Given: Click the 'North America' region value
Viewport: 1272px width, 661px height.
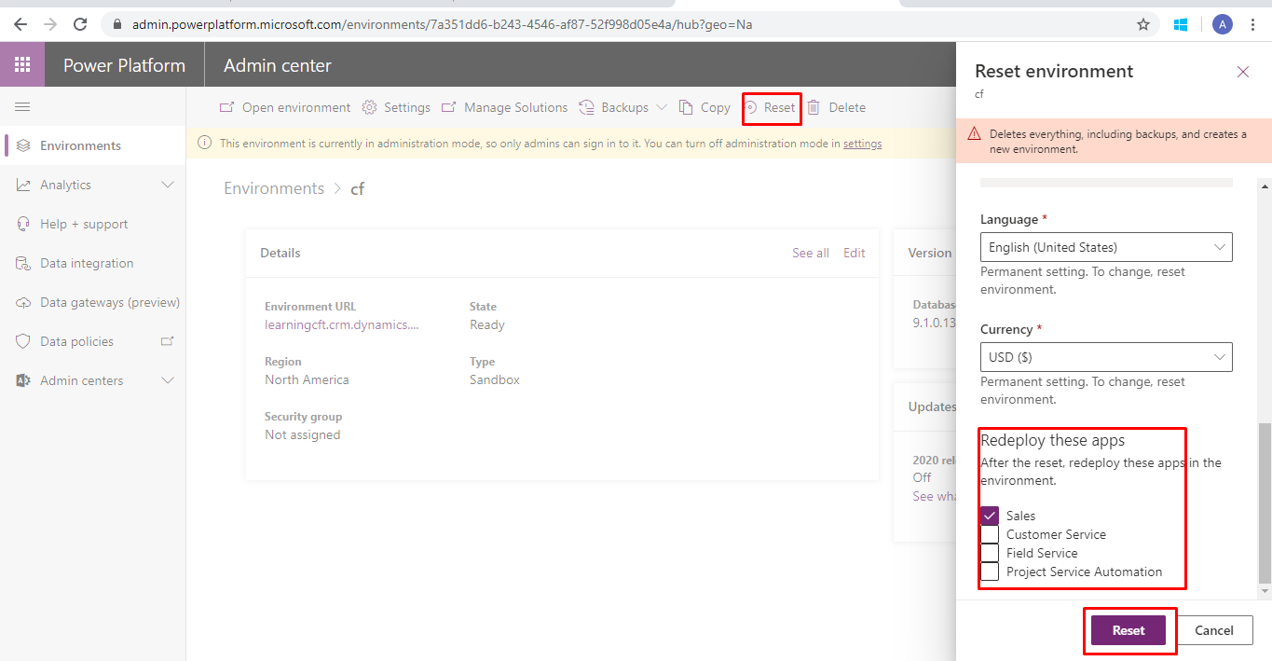Looking at the screenshot, I should [x=307, y=379].
